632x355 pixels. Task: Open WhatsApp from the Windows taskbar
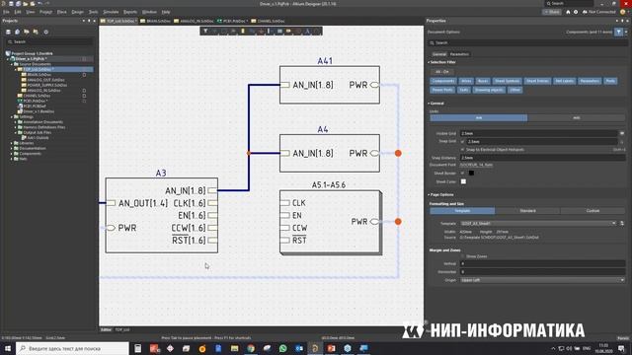pos(283,348)
